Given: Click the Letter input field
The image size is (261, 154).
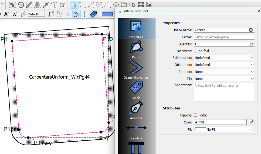Looking at the screenshot, I should point(224,37).
